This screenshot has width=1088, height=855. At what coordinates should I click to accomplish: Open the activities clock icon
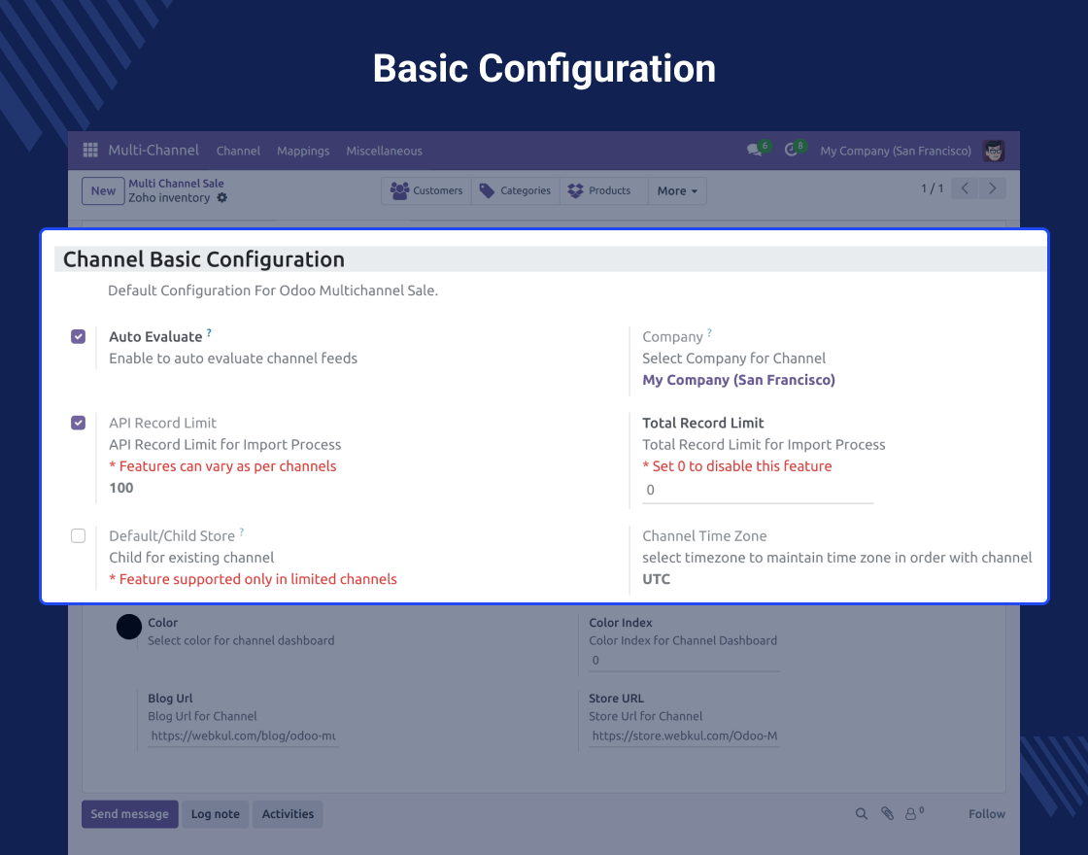click(791, 150)
